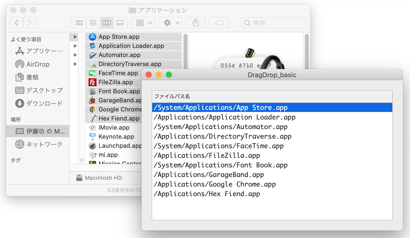Screen dimensions: 410x238
Task: Click the Font Book.app icon
Action: (x=93, y=91)
